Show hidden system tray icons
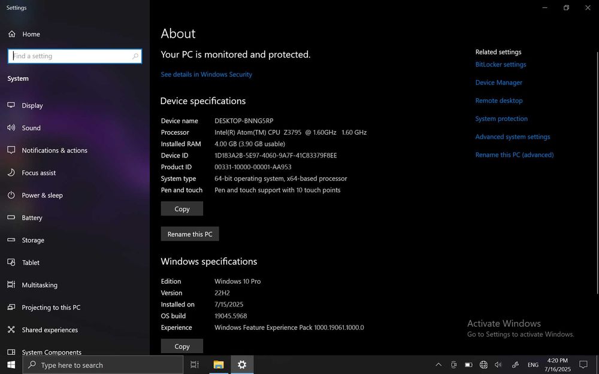599x374 pixels. tap(438, 365)
